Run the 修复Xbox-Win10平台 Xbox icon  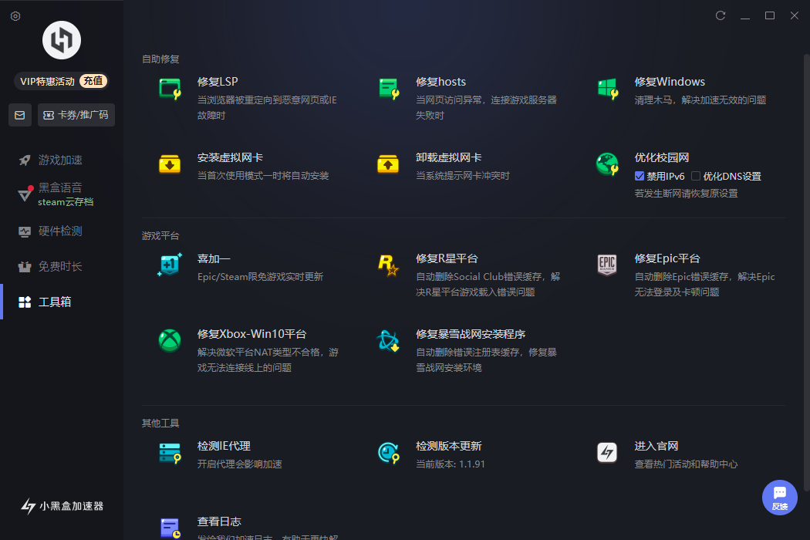170,341
